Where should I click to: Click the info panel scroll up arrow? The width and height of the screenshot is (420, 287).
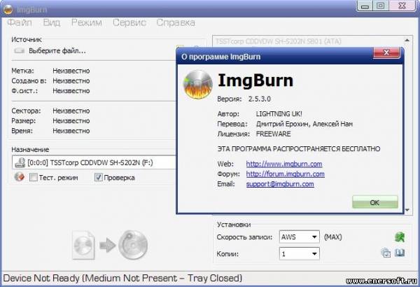(407, 40)
